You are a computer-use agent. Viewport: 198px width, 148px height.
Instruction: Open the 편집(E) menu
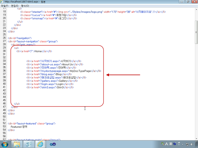[x=15, y=6]
